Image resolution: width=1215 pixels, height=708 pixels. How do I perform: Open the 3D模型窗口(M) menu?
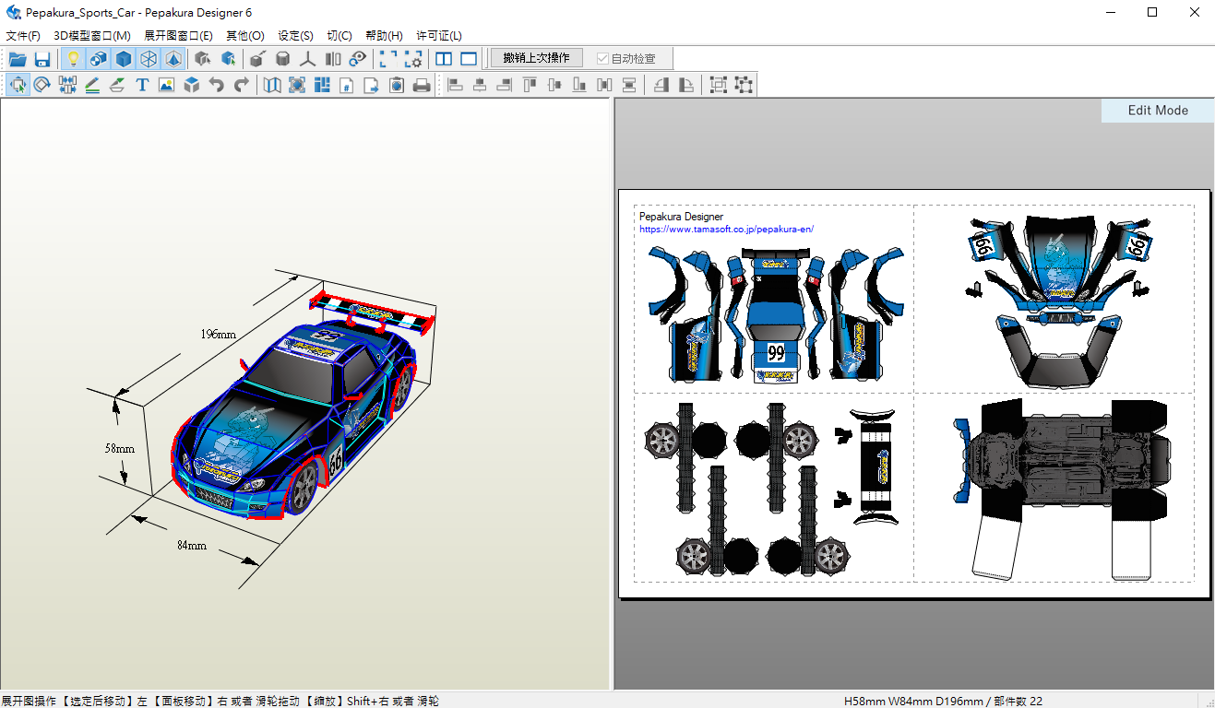(92, 36)
